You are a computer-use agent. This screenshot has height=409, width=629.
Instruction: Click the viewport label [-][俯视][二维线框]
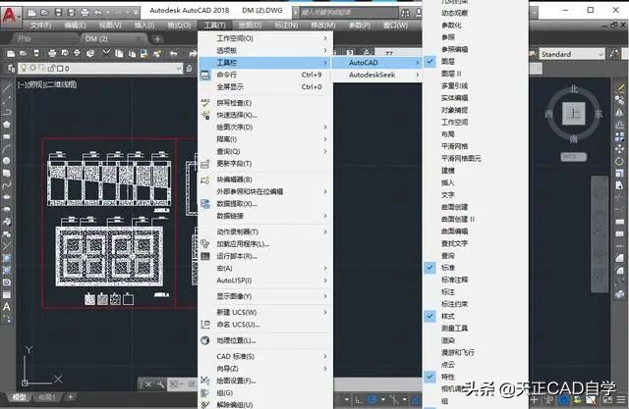pos(47,85)
